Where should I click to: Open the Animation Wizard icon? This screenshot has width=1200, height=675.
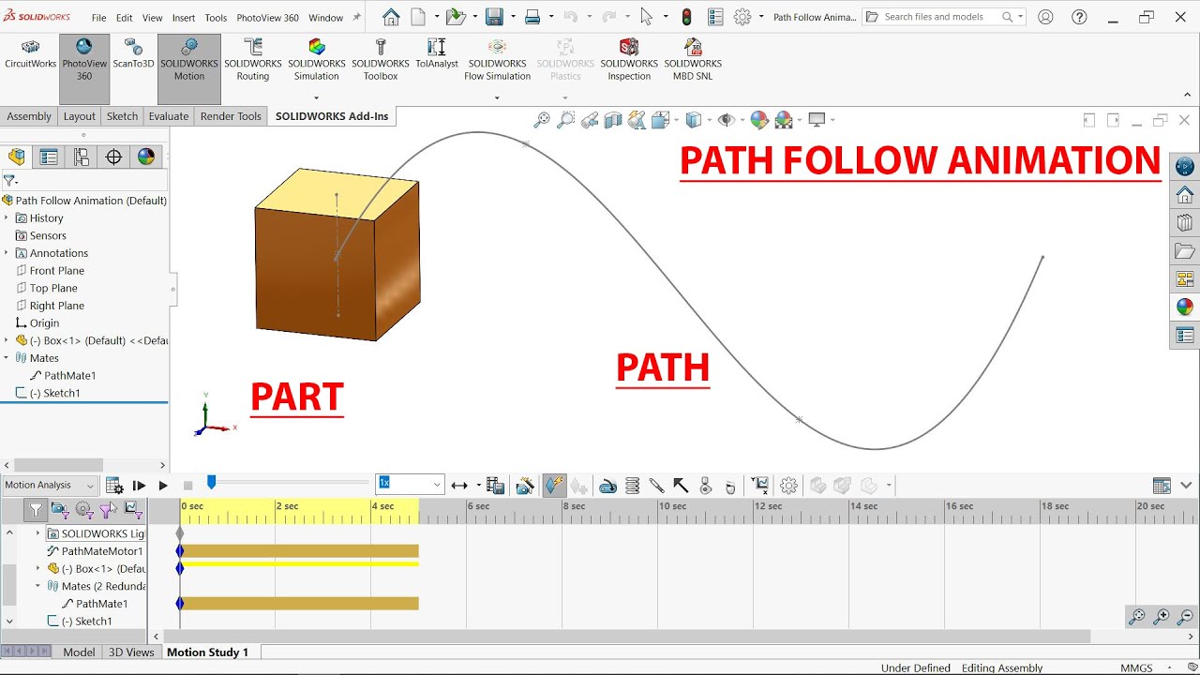coord(525,486)
